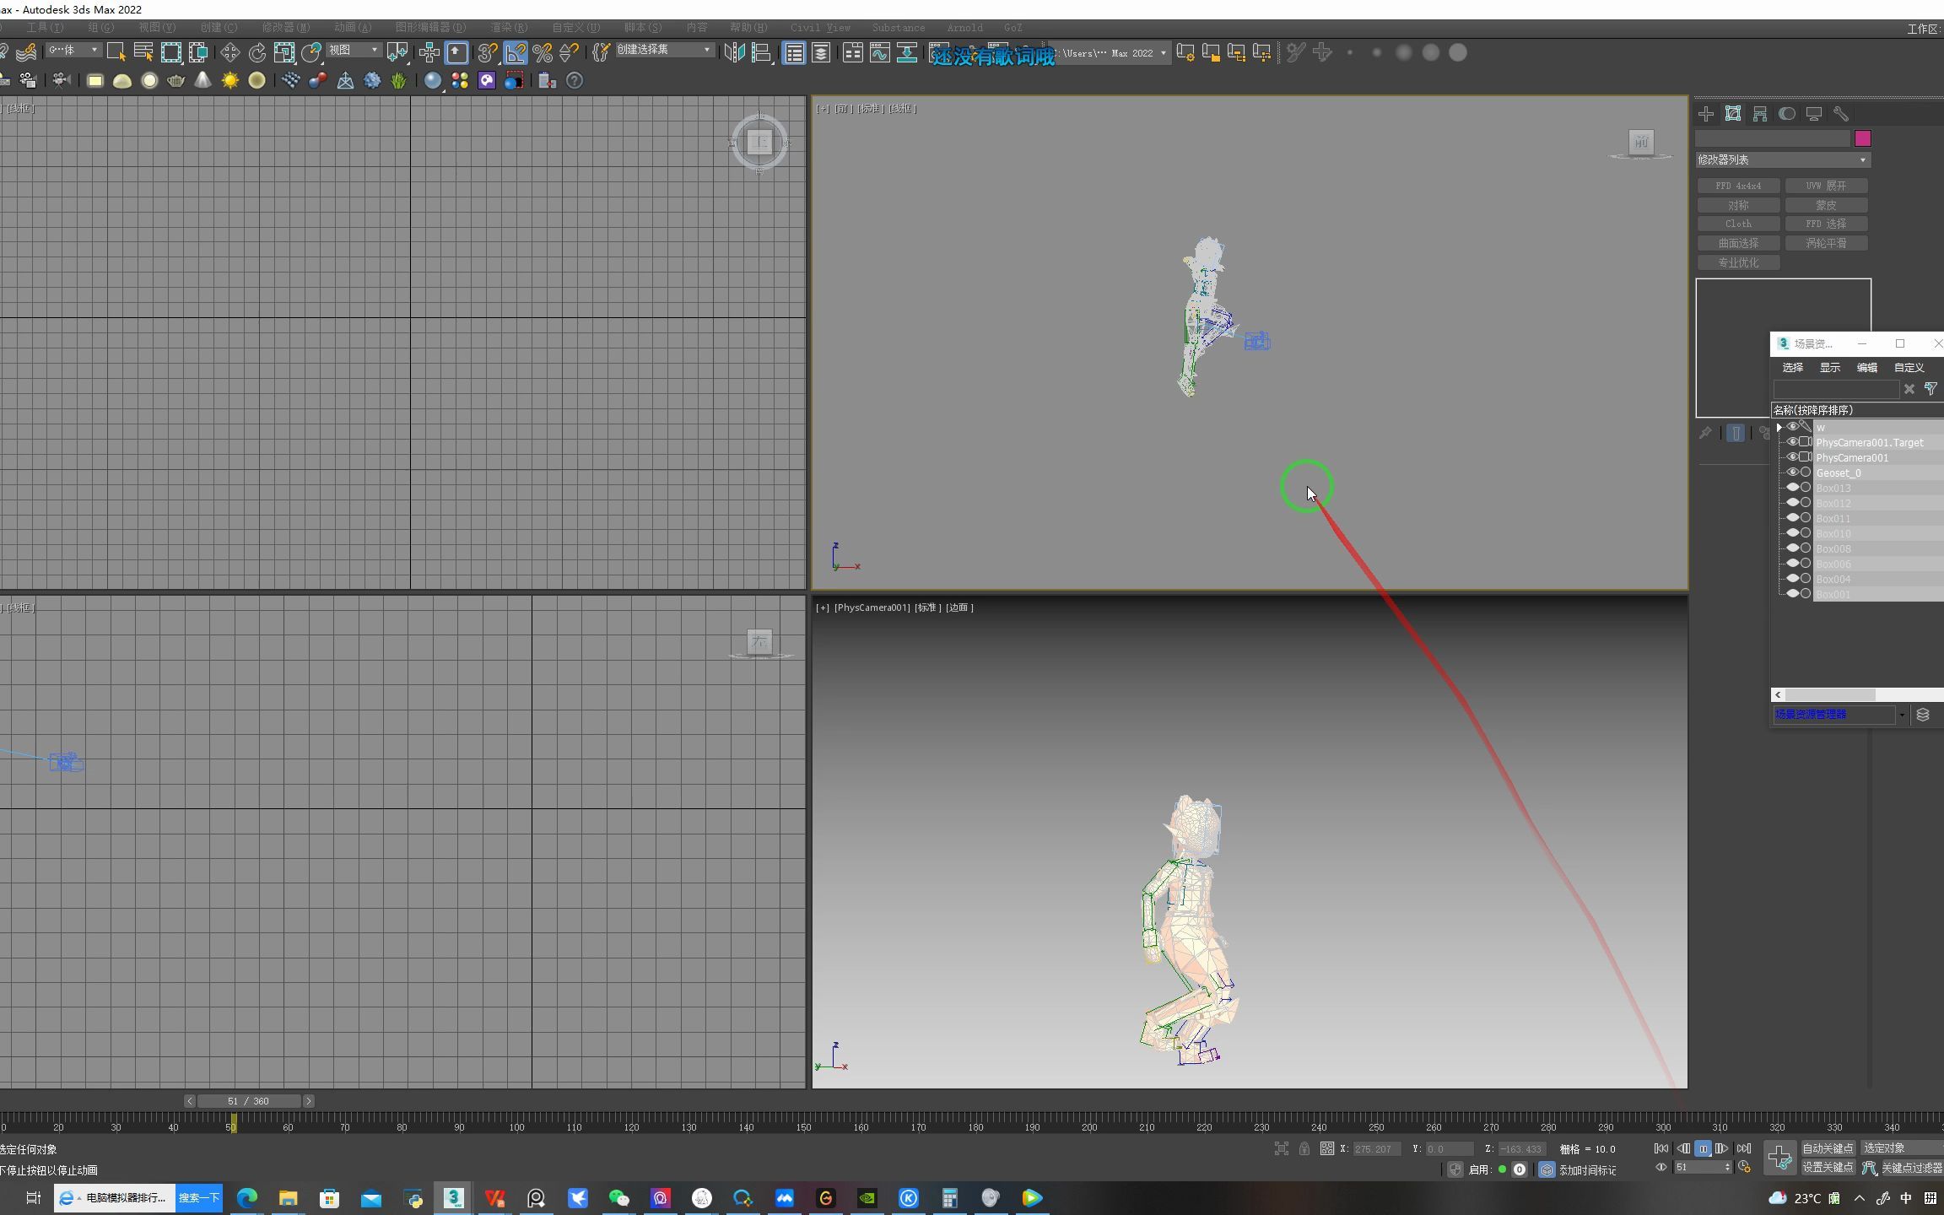Open the 渲染 menu
Viewport: 1944px width, 1215px height.
[x=505, y=28]
